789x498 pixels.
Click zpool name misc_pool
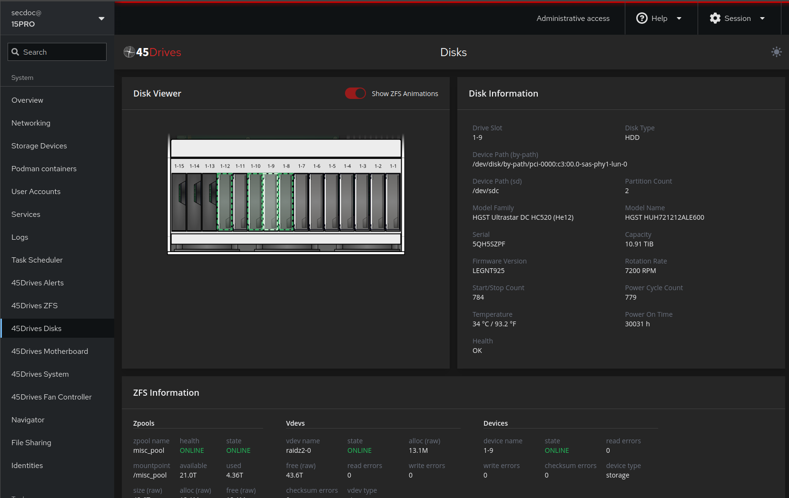(x=148, y=450)
